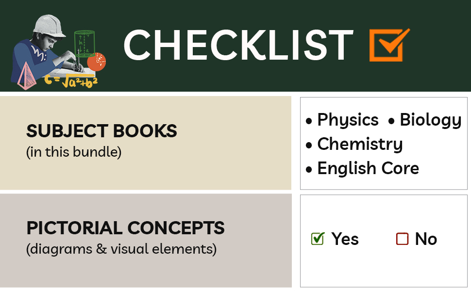Click the No label text
The height and width of the screenshot is (291, 471).
426,239
